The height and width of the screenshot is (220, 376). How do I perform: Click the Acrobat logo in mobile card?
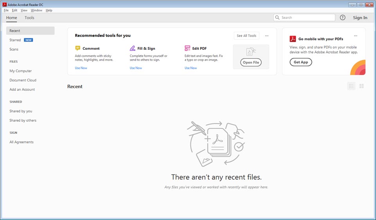pos(293,39)
